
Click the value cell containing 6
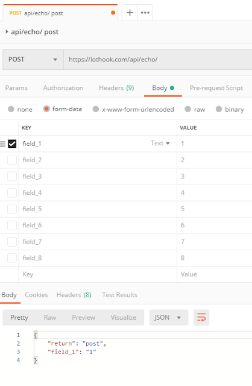click(215, 225)
